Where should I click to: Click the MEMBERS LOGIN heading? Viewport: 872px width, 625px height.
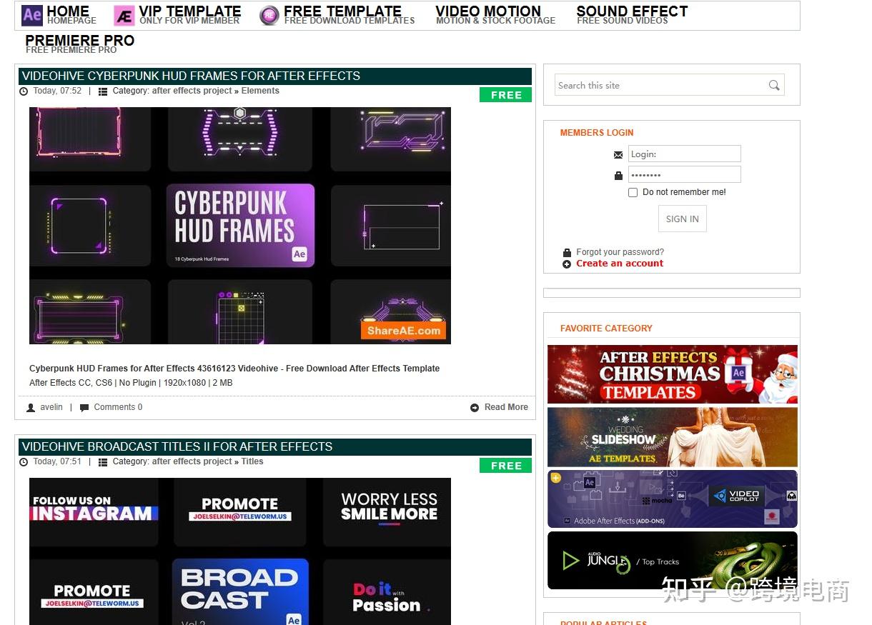tap(597, 133)
